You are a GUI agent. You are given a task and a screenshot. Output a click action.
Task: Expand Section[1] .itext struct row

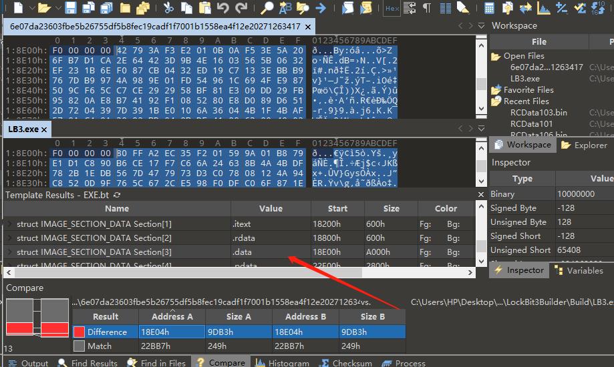click(9, 224)
